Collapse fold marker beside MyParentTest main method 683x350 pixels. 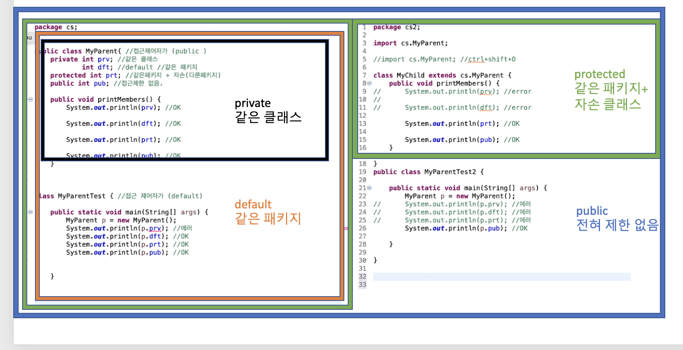[31, 212]
